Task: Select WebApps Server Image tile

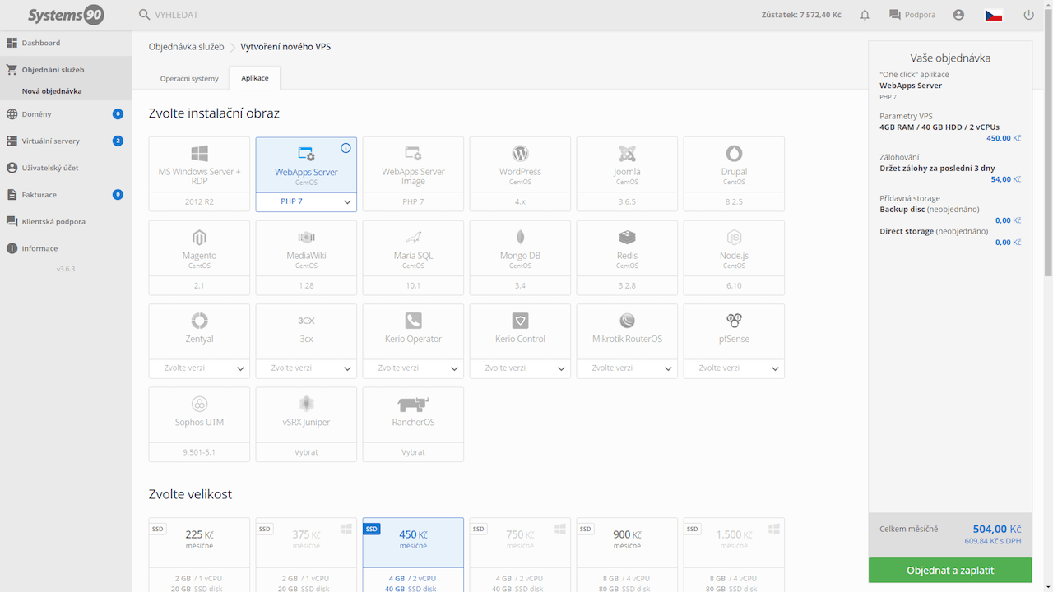Action: (x=413, y=174)
